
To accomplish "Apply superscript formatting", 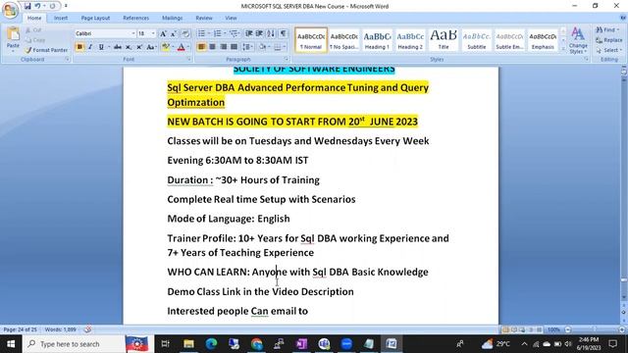I will pos(139,47).
